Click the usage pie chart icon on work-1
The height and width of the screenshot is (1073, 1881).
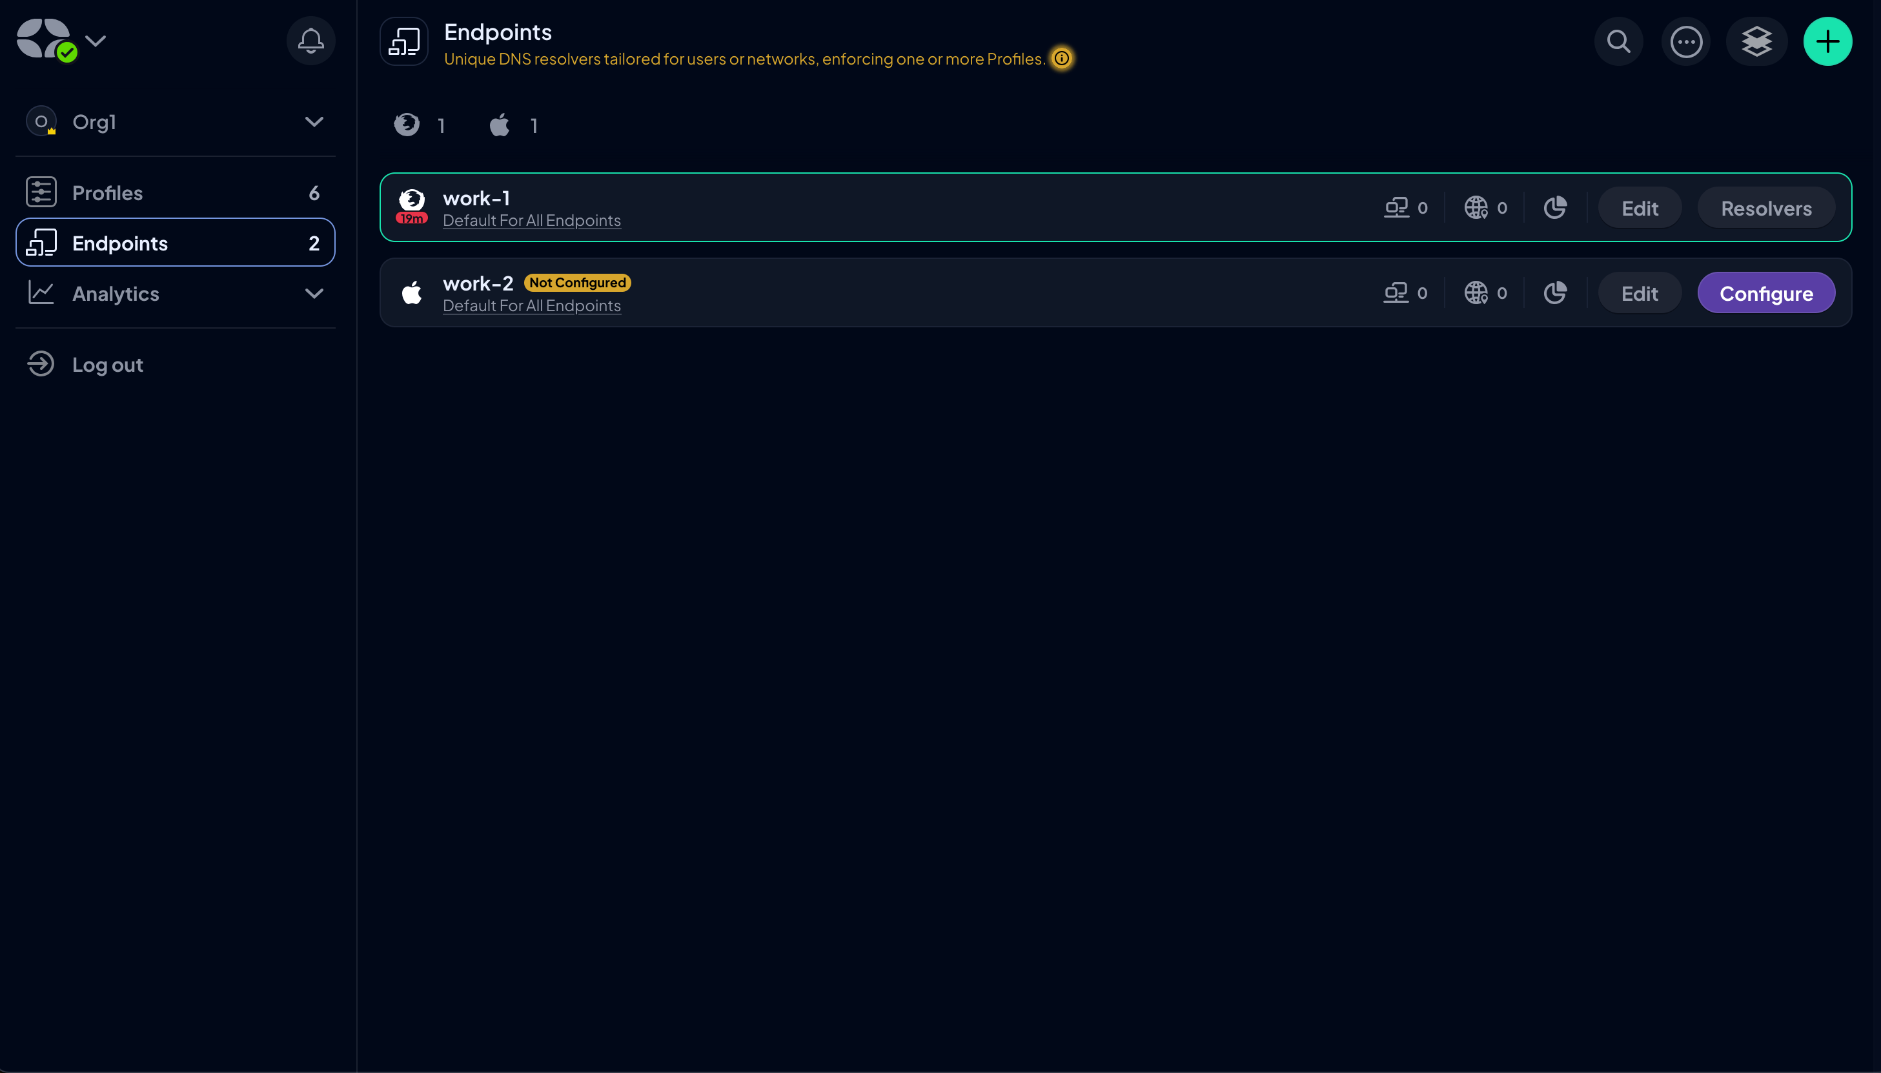coord(1556,207)
